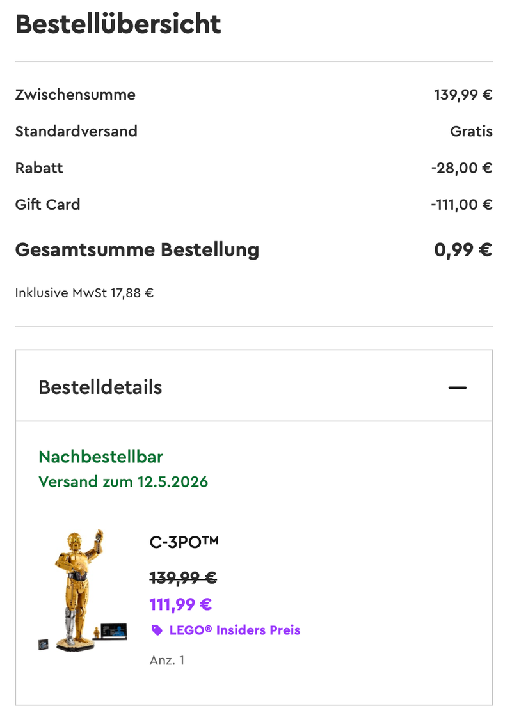
Task: Click the Versand zum 12.5.2026 date
Action: coord(123,481)
